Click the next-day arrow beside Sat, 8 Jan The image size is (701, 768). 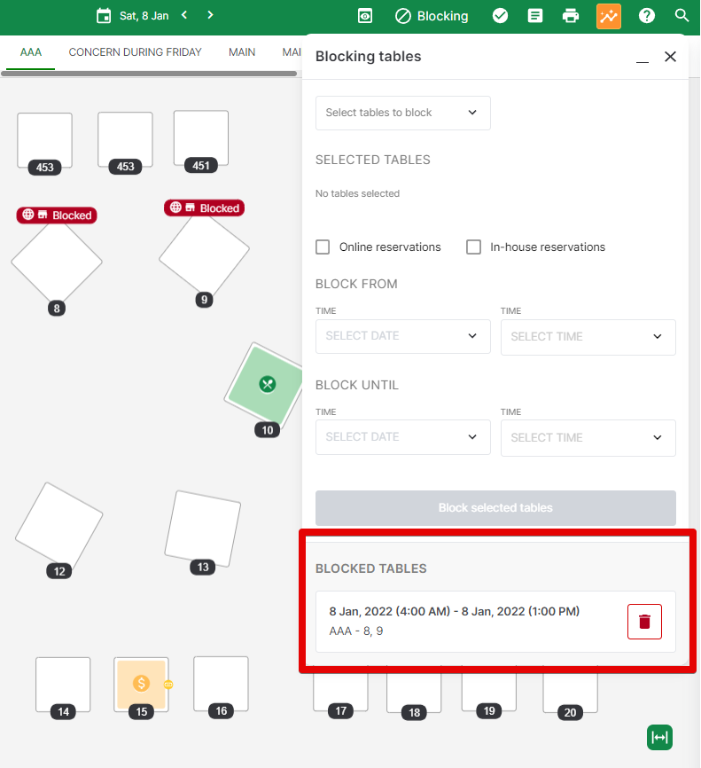pos(210,15)
